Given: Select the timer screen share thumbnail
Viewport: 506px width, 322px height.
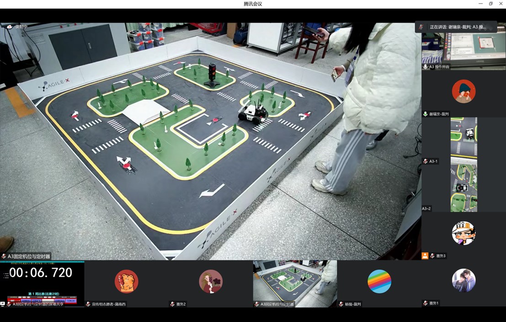Looking at the screenshot, I should (42, 281).
